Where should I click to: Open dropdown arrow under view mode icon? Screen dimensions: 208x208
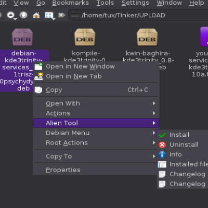tap(54, 19)
